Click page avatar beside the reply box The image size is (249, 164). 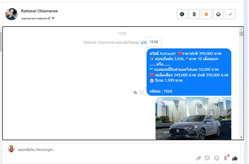click(11, 149)
